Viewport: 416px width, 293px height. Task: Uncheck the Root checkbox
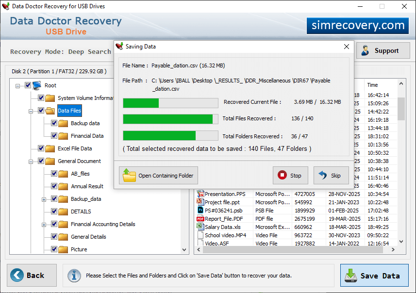tap(28, 85)
